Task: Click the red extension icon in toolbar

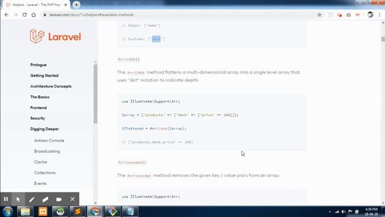Action: (339, 14)
